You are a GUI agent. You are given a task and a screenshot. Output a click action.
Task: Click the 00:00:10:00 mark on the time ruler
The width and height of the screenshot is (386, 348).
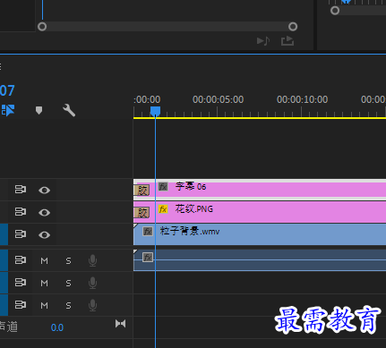(302, 99)
